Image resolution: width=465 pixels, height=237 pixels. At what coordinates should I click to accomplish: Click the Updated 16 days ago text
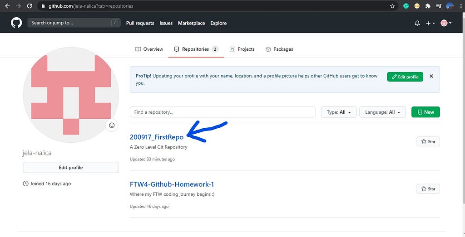149,207
